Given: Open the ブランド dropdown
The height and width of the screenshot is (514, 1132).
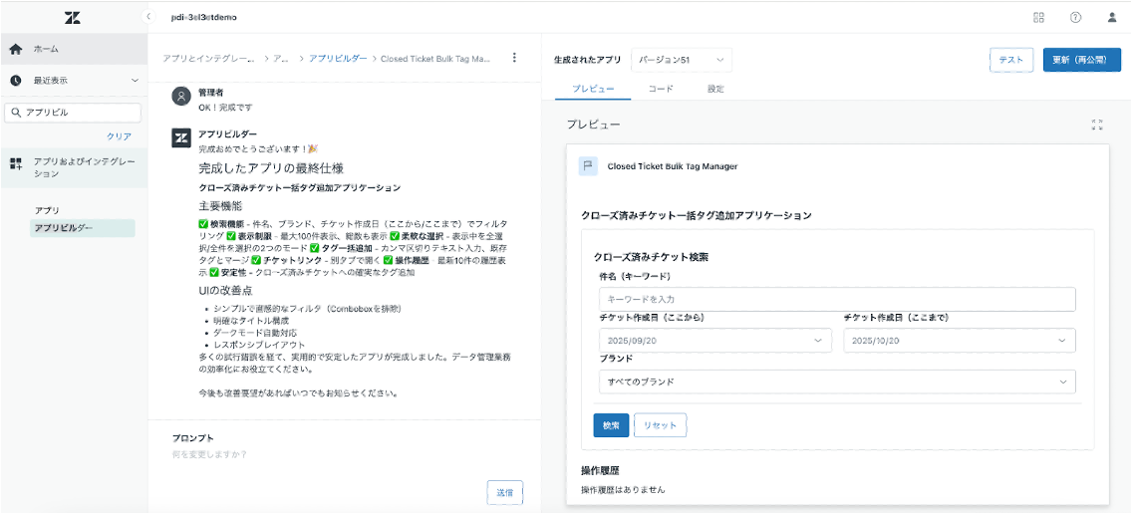Looking at the screenshot, I should 836,382.
